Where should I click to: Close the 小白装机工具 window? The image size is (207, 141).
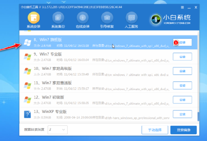196,7
